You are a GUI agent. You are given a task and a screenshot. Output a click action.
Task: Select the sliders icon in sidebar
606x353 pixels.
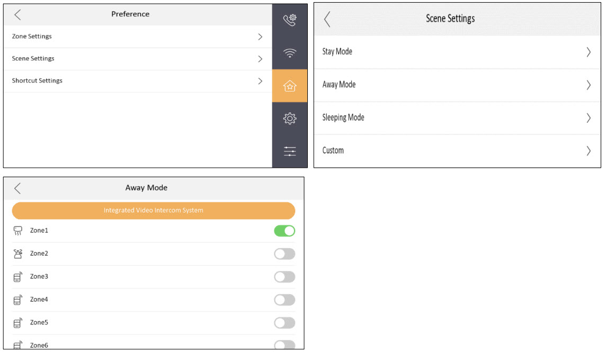290,151
